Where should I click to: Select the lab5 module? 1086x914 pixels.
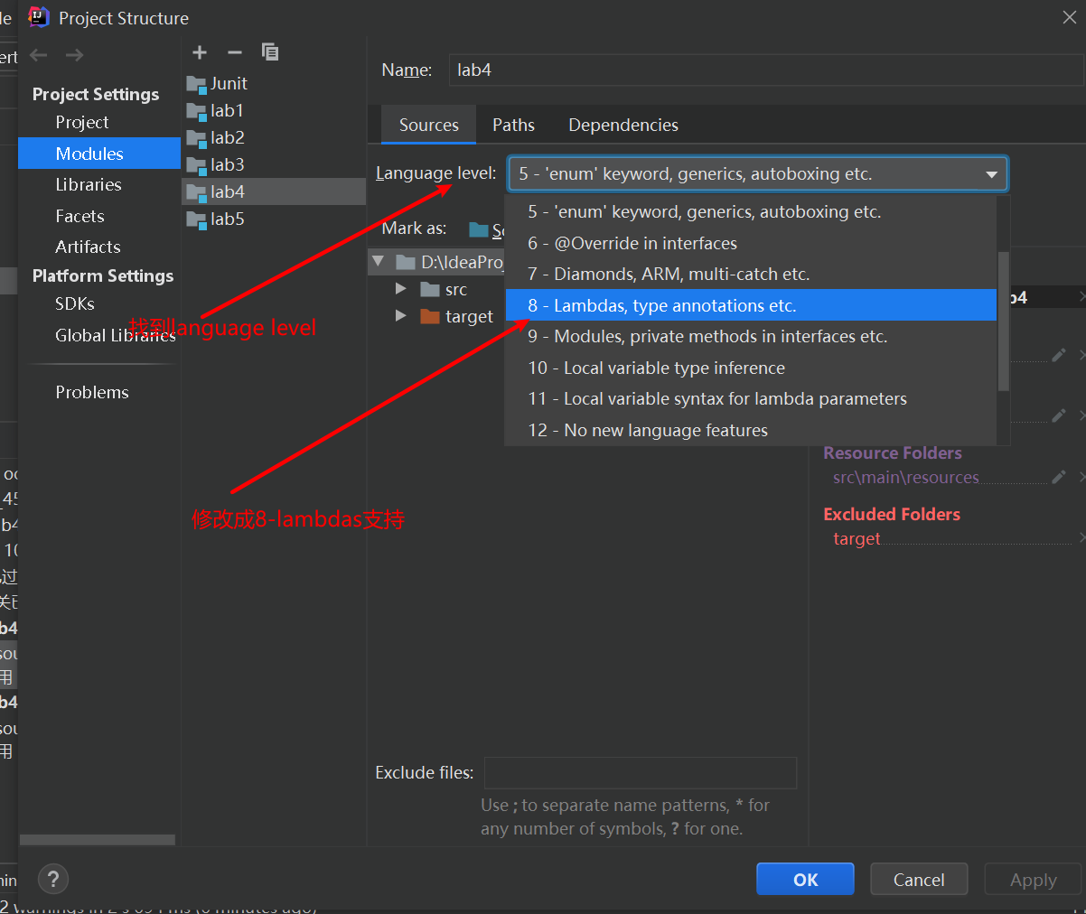pos(227,219)
